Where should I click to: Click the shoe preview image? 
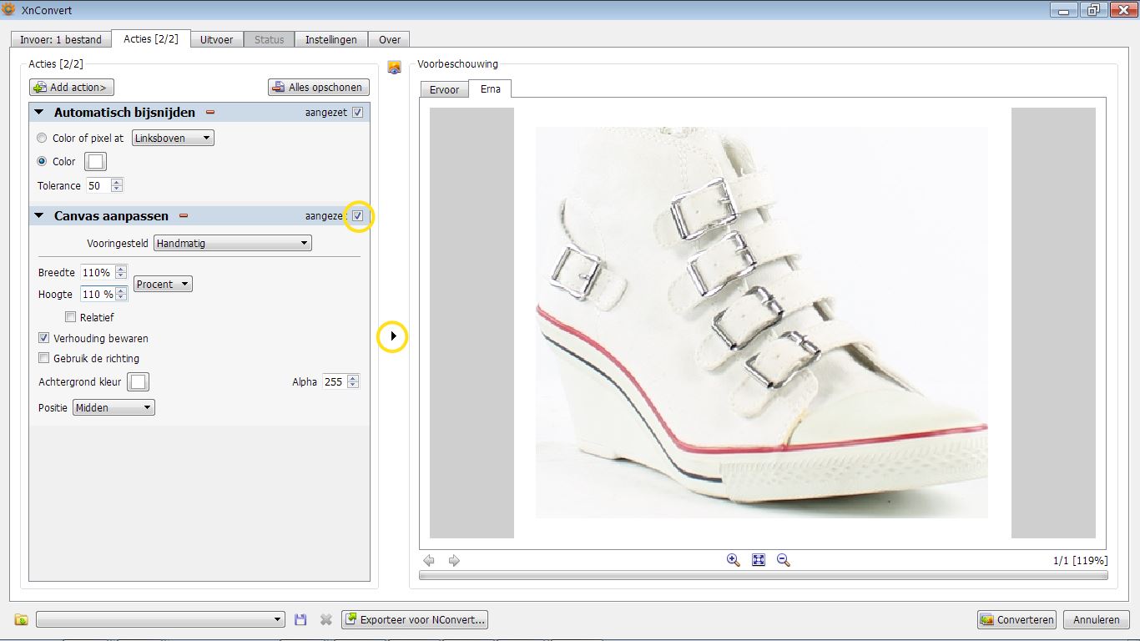click(762, 323)
